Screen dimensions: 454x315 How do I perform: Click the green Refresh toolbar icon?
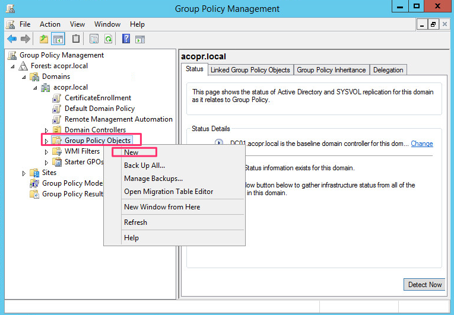tap(108, 39)
